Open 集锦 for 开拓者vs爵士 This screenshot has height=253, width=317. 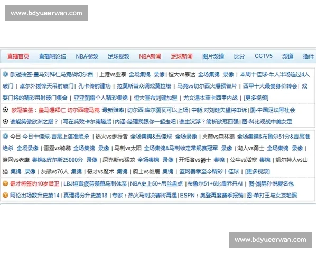point(219,160)
